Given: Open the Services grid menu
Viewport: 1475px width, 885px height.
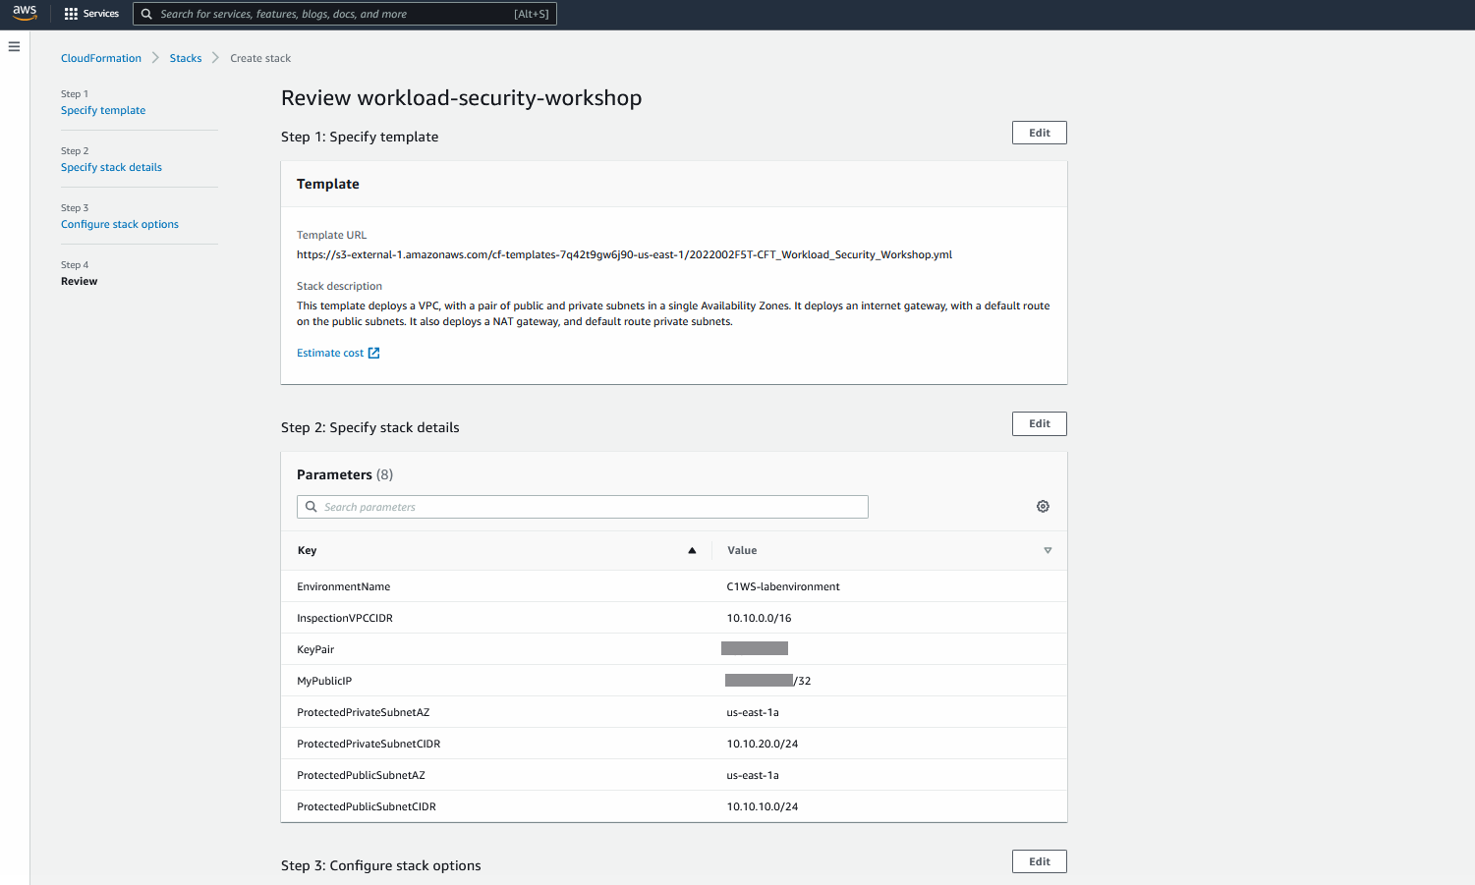Looking at the screenshot, I should click(91, 14).
